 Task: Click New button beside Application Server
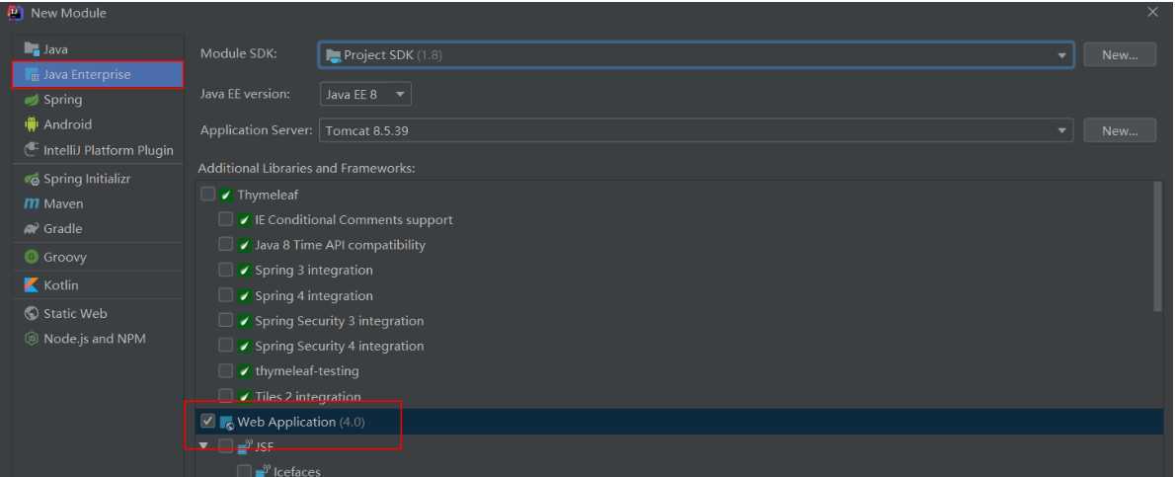(1120, 130)
